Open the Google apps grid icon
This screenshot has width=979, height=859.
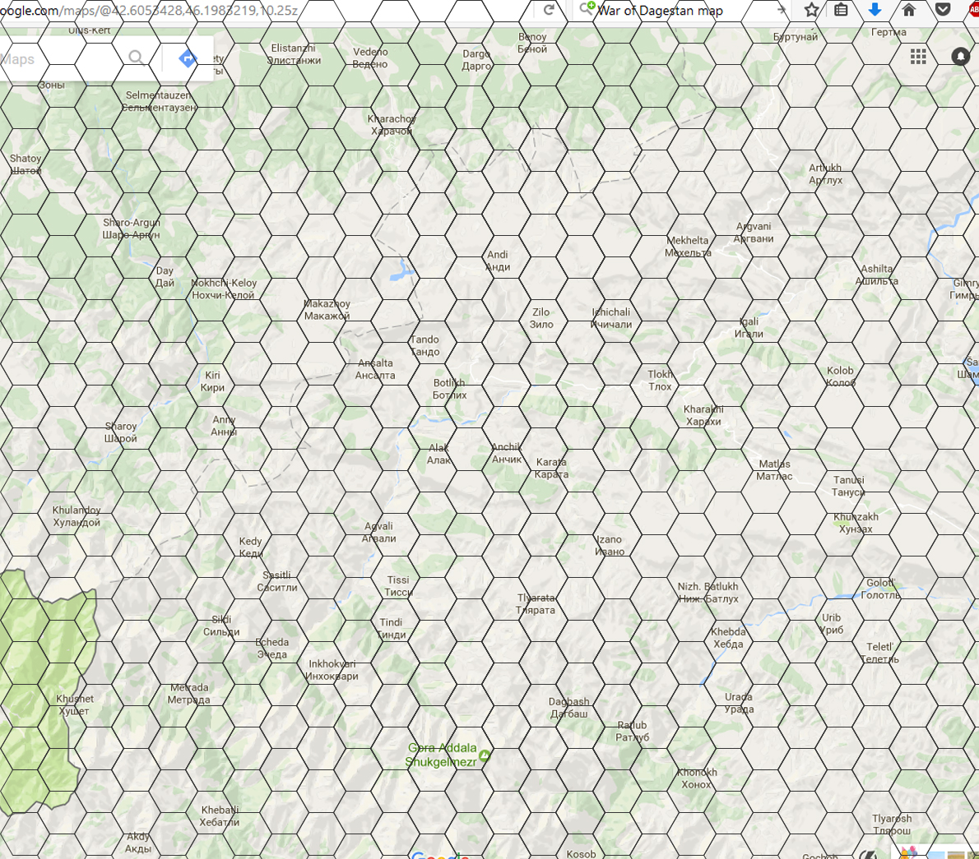point(918,57)
